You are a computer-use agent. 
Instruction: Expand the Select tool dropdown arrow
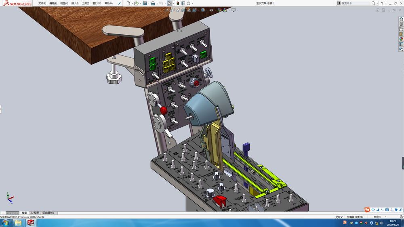pyautogui.click(x=173, y=3)
